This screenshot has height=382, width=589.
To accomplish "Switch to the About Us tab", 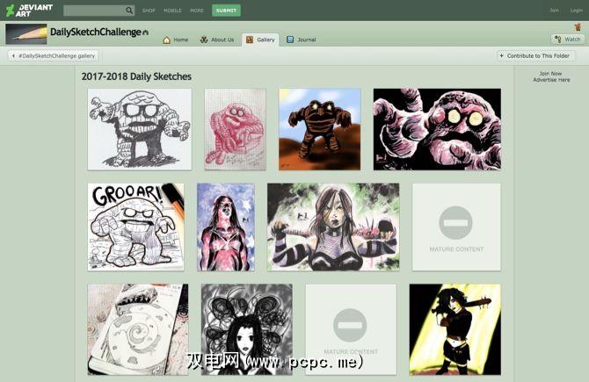I will tap(217, 40).
